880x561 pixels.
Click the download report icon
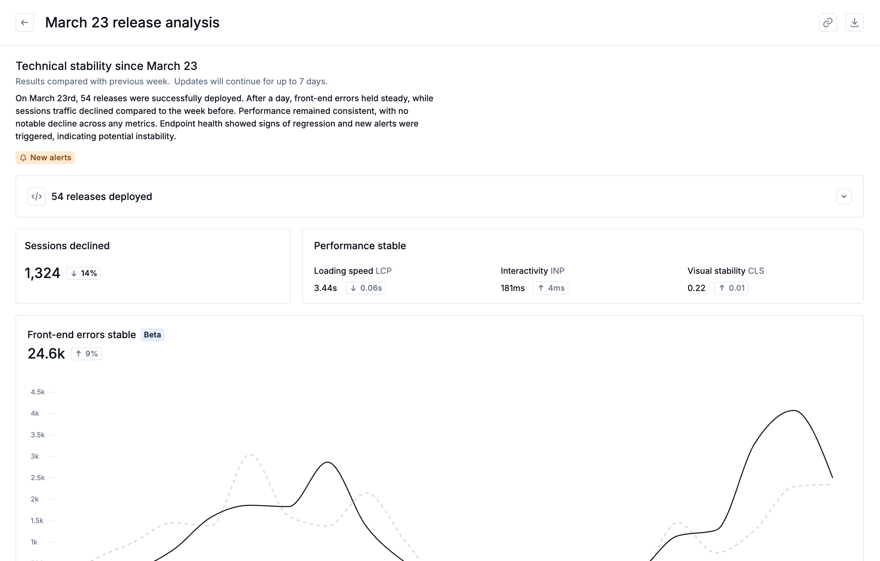coord(854,22)
